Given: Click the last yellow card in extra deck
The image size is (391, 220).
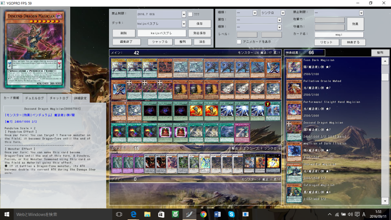Looking at the screenshot, I should point(273,163).
